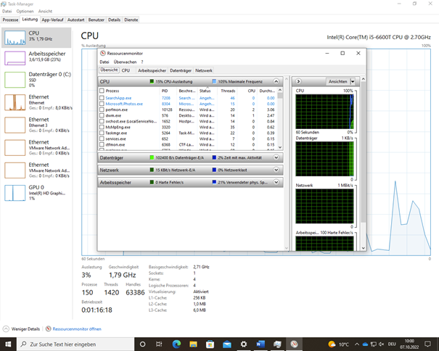The height and width of the screenshot is (351, 439).
Task: Click the Ansichten button
Action: [338, 81]
